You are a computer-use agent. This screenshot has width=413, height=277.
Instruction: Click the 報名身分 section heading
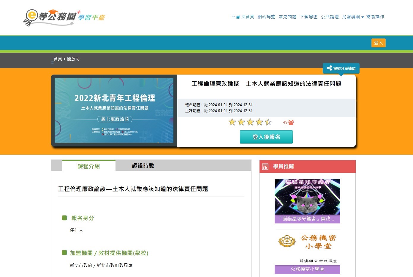83,218
